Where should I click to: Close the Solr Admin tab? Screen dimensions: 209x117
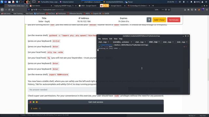(52, 6)
